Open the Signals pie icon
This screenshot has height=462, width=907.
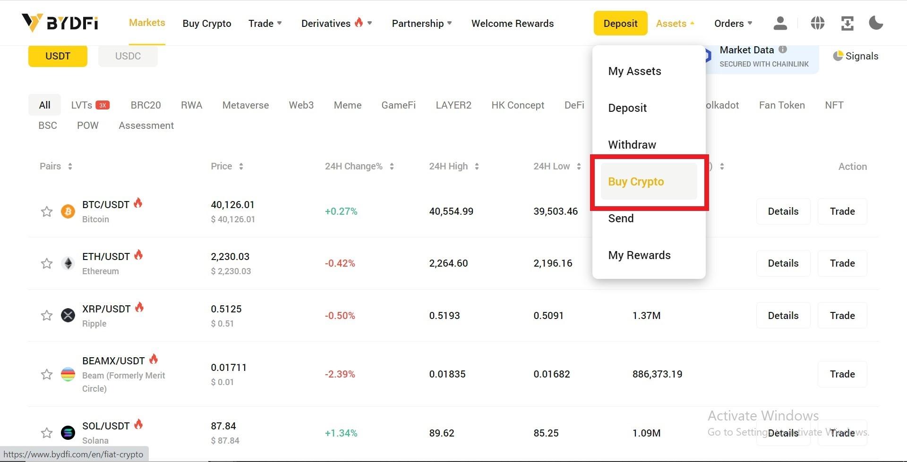pyautogui.click(x=838, y=56)
